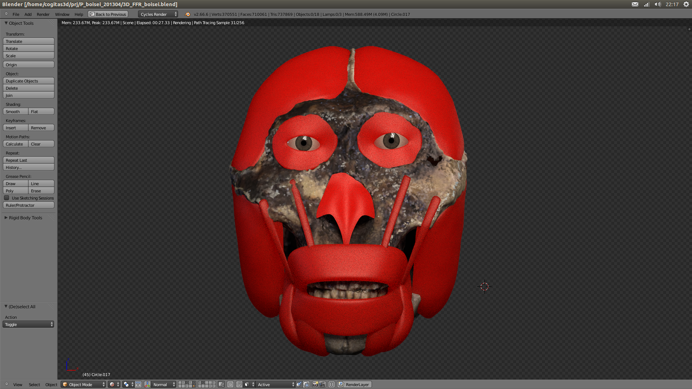Expand the Rigid Body Tools panel
The image size is (692, 389).
pos(25,218)
